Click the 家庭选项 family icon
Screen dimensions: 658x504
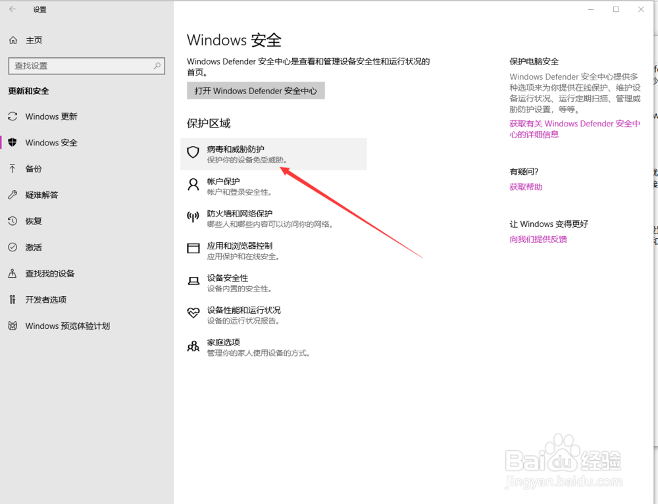[x=193, y=346]
